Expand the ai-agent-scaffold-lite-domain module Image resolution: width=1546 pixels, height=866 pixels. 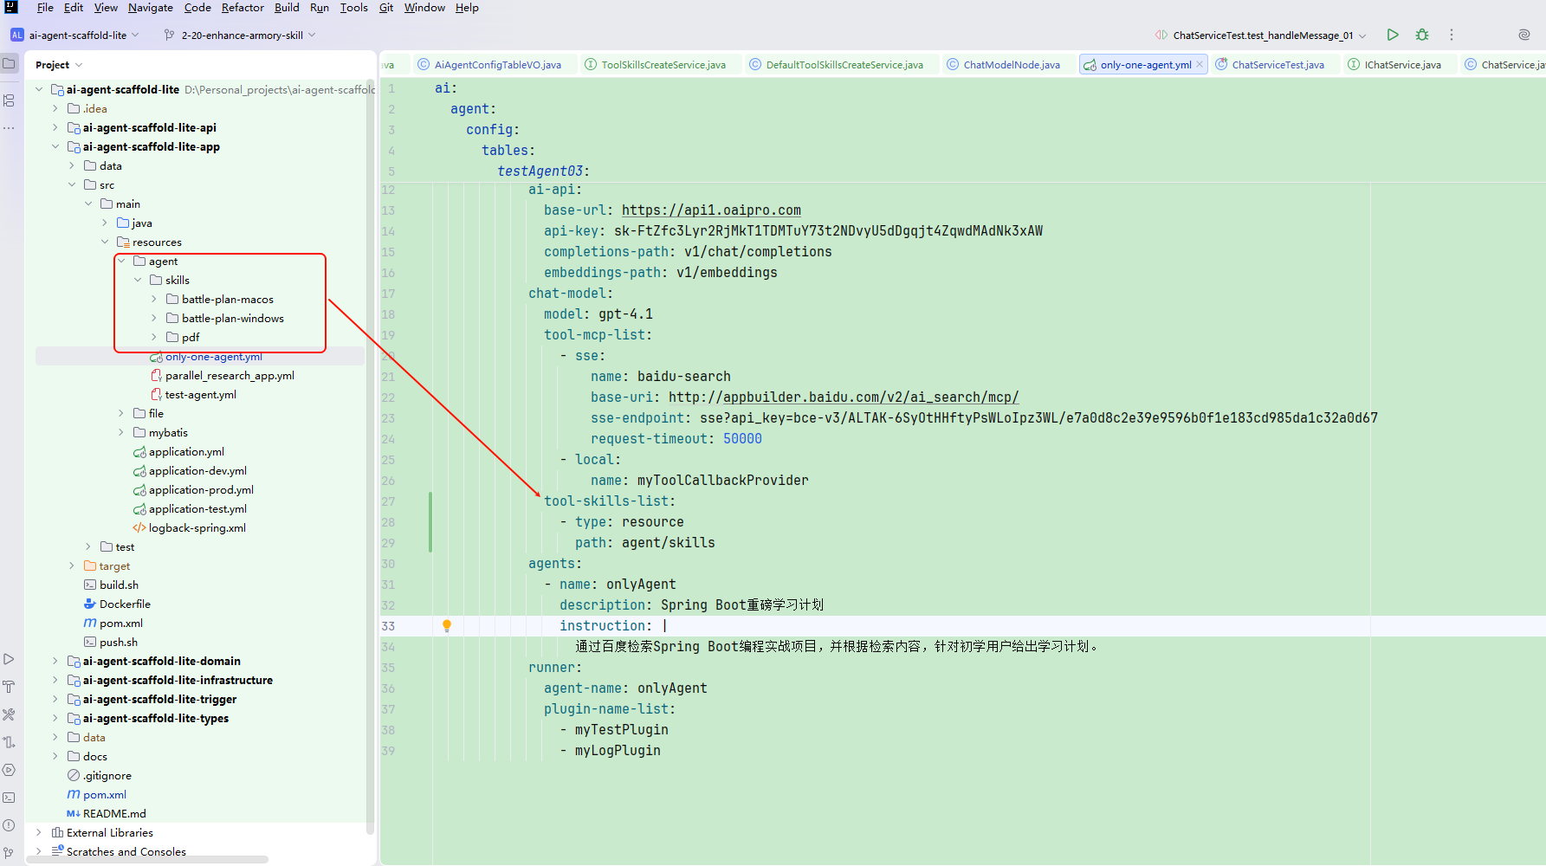point(55,661)
